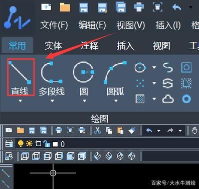Click Cut scissors icon in standard toolbar
The height and width of the screenshot is (189, 199).
point(98,130)
